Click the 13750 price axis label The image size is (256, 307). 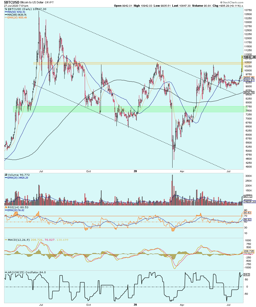pos(248,10)
